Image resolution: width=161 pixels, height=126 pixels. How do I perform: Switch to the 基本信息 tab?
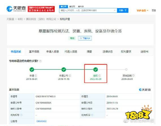(x=34, y=52)
